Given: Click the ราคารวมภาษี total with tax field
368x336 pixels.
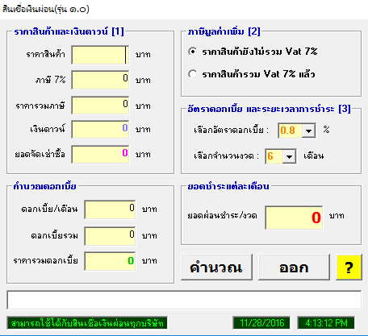Looking at the screenshot, I should pyautogui.click(x=100, y=106).
